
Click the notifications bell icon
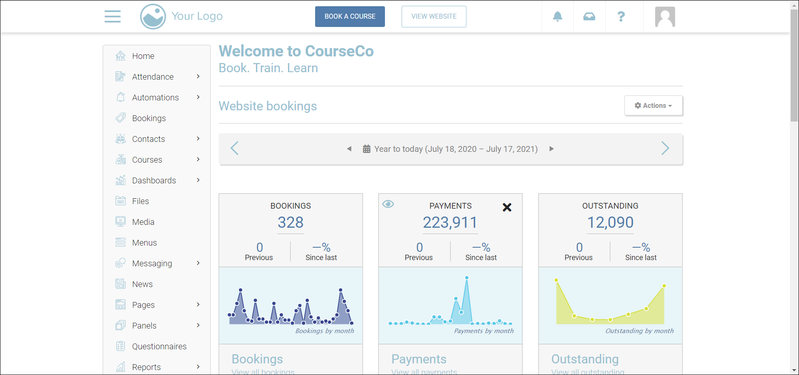click(557, 17)
